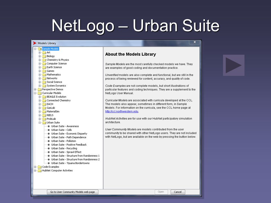
Task: Expand the EACH folder node
Action: pyautogui.click(x=40, y=104)
